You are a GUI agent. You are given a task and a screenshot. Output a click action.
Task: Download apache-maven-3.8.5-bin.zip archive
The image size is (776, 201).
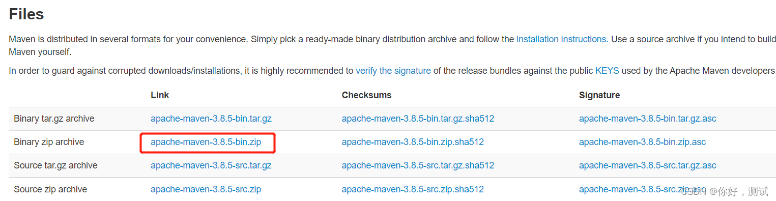coord(206,142)
